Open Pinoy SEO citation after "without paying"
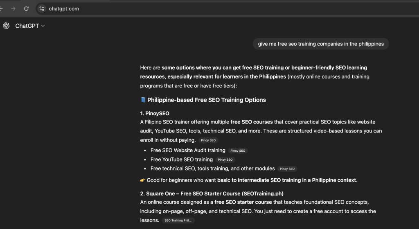Image resolution: width=419 pixels, height=229 pixels. 208,140
